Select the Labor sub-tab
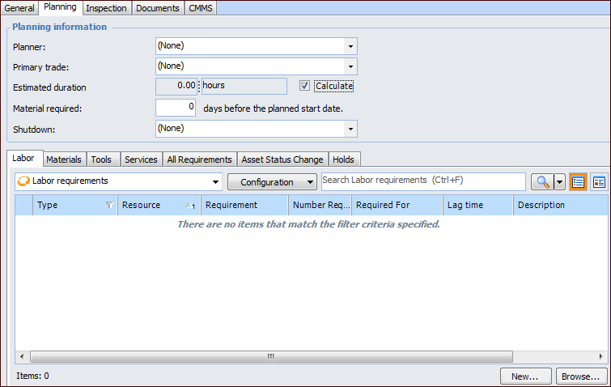Screen dimensions: 611x387 (x=23, y=158)
